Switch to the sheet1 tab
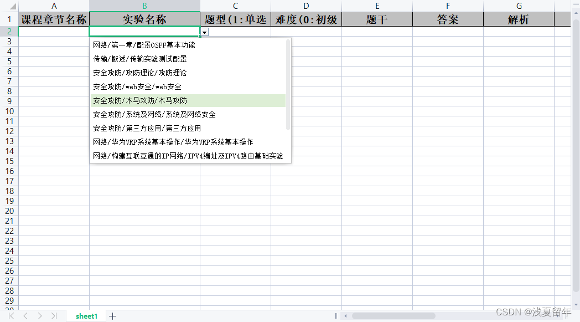580x322 pixels. click(86, 315)
